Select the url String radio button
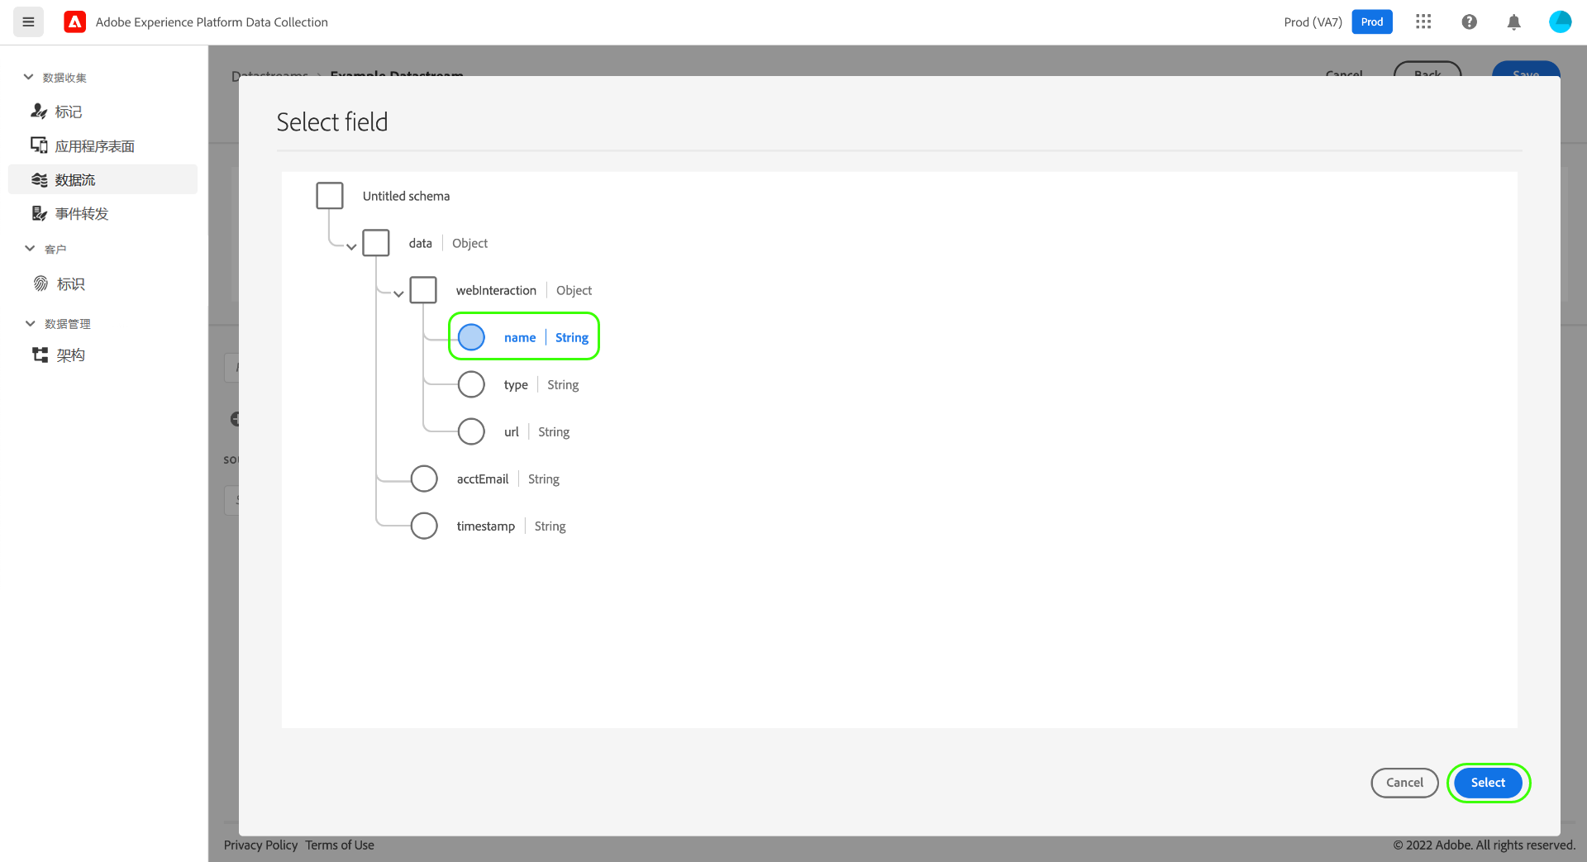 click(x=471, y=431)
